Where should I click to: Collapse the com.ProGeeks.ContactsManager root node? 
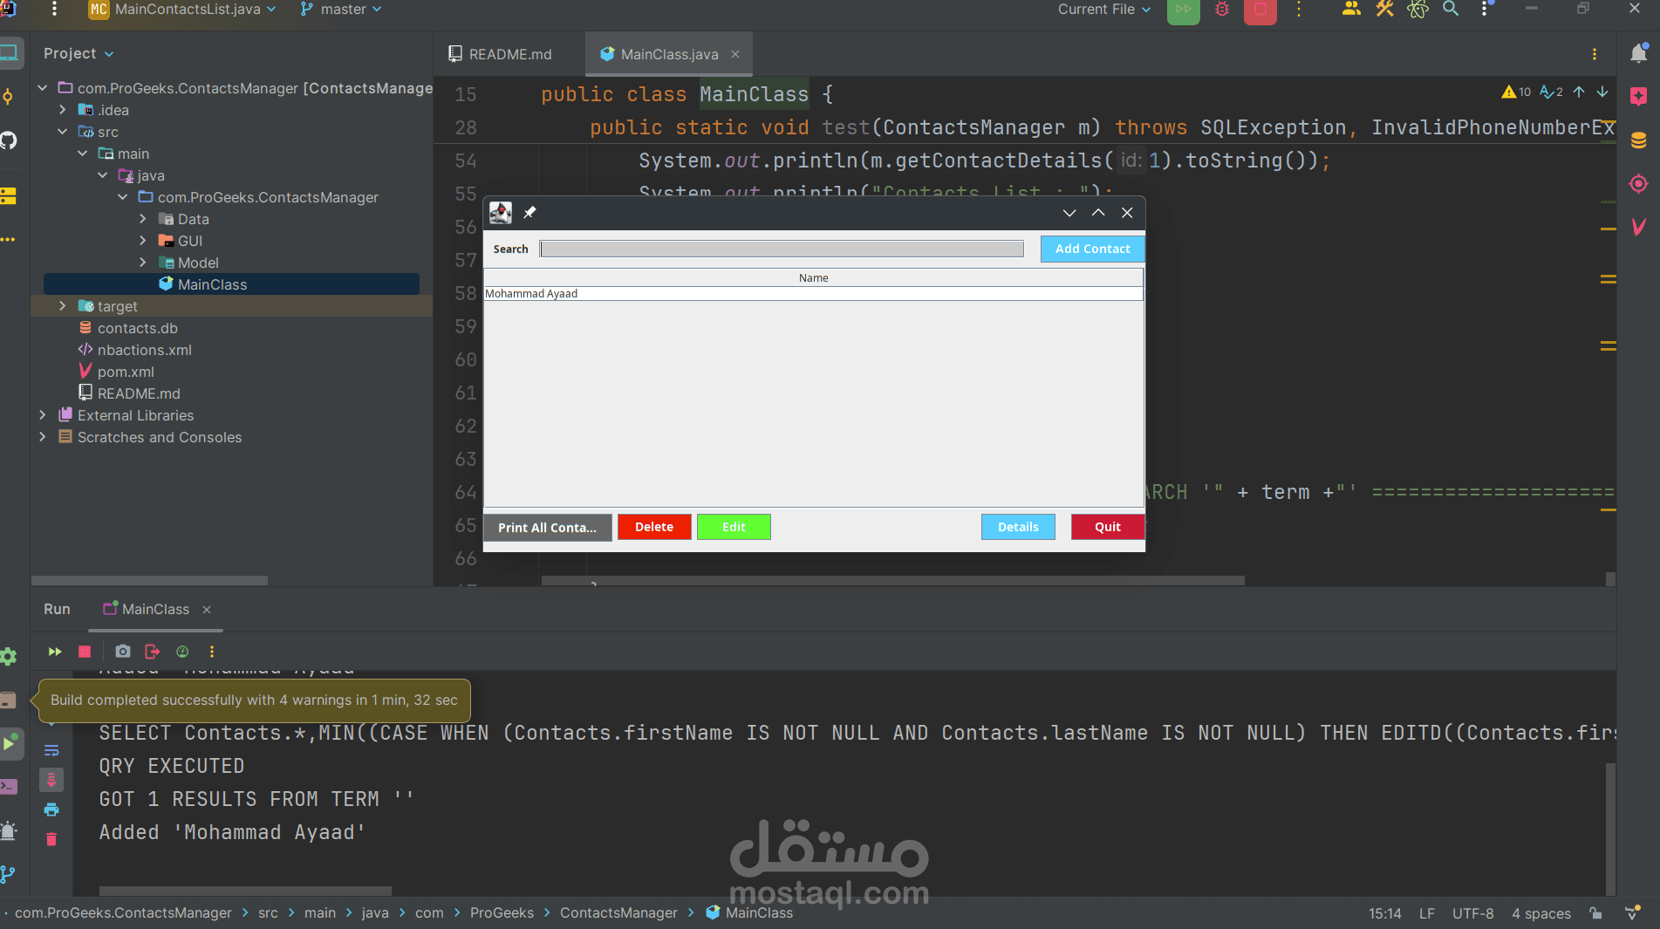42,88
